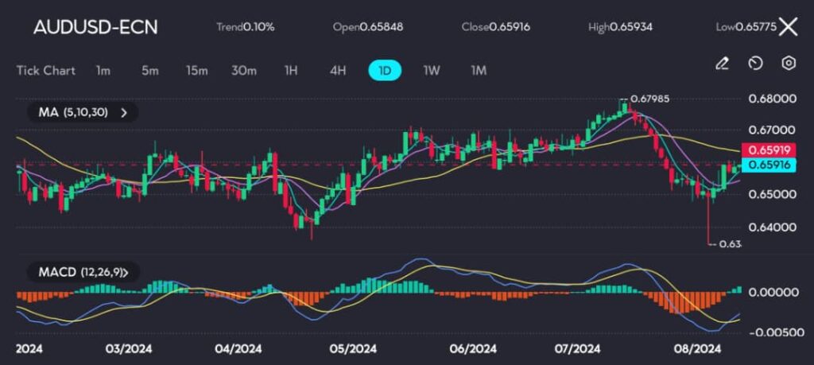
Task: Select the 1M monthly timeframe
Action: 479,70
